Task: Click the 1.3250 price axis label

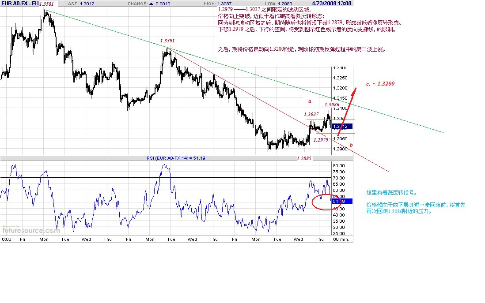Action: (340, 78)
